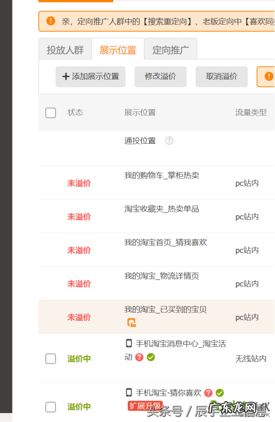Click the orange notice banner text
Viewport: 275px width, 422px height.
pyautogui.click(x=168, y=21)
